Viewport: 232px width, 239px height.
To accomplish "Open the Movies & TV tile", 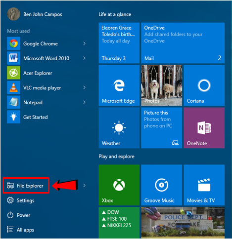I will point(204,185).
